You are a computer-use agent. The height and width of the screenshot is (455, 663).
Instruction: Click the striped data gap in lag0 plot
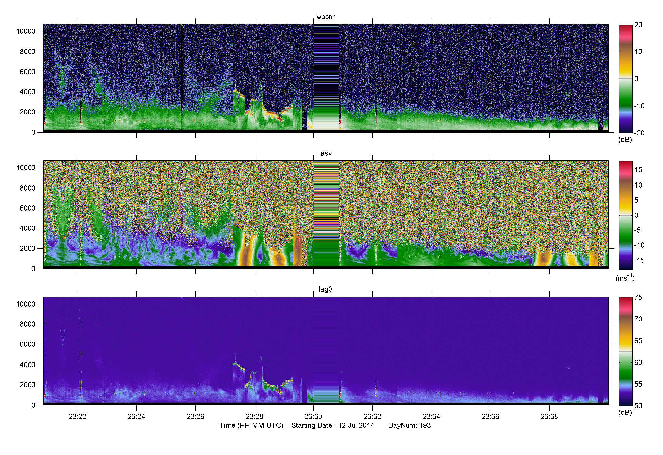click(x=326, y=350)
